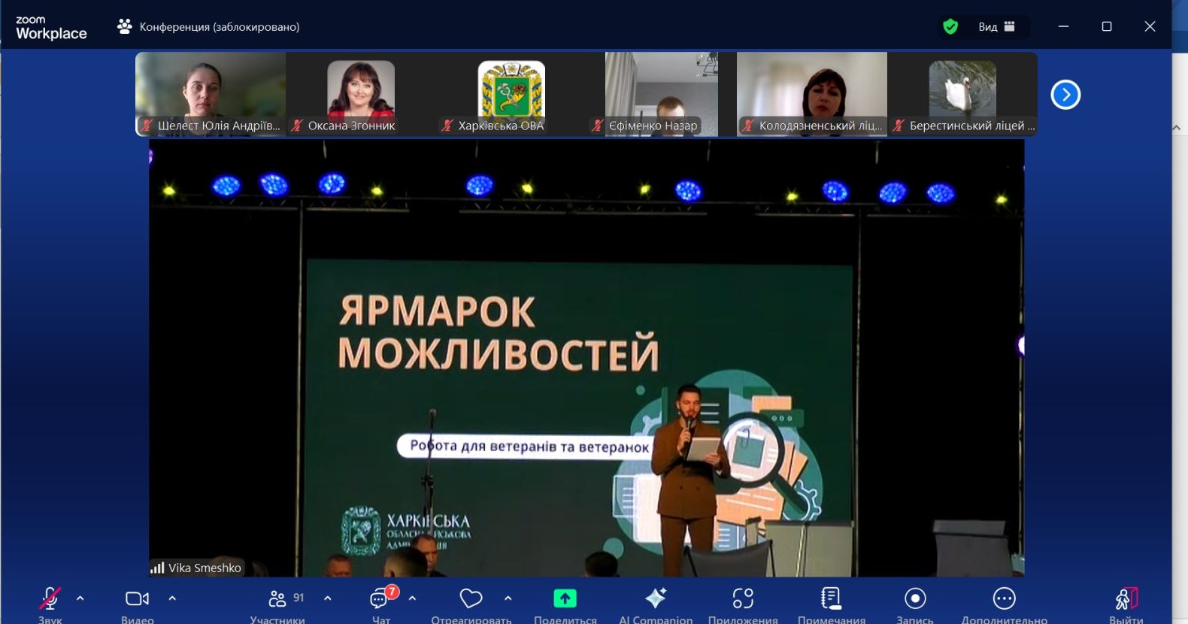Expand video options arrow next to Видео
The height and width of the screenshot is (624, 1188).
(172, 598)
